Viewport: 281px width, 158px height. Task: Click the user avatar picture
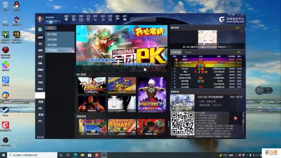[x=40, y=19]
